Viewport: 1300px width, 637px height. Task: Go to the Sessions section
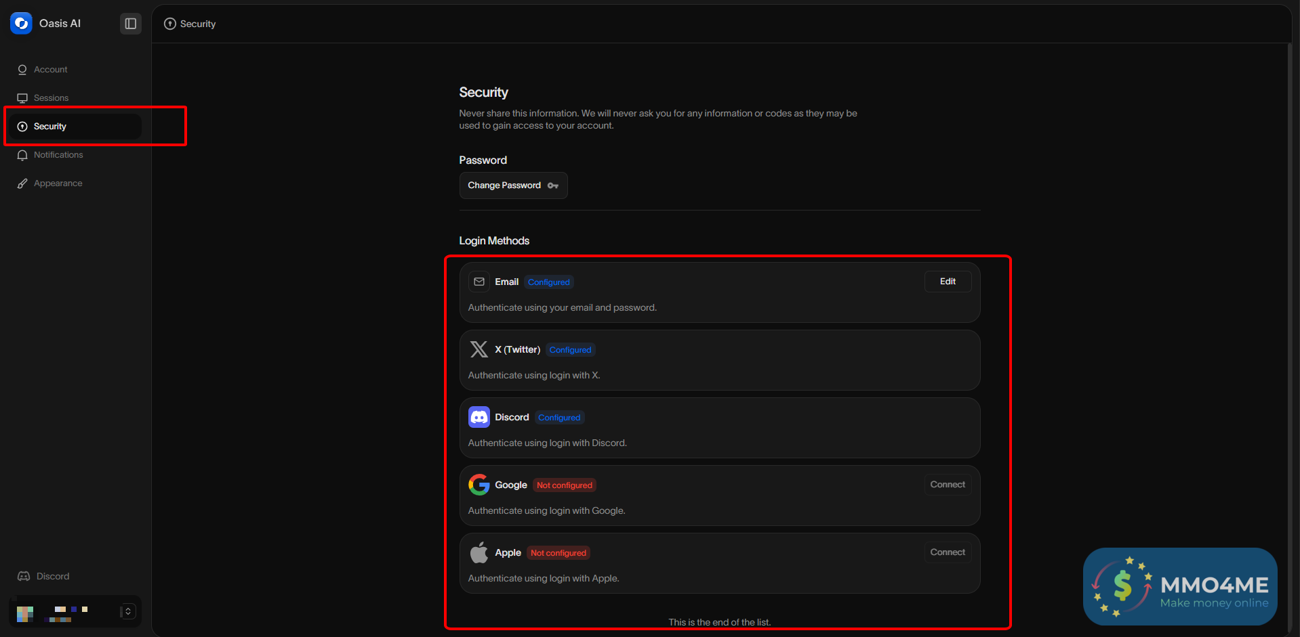[51, 98]
